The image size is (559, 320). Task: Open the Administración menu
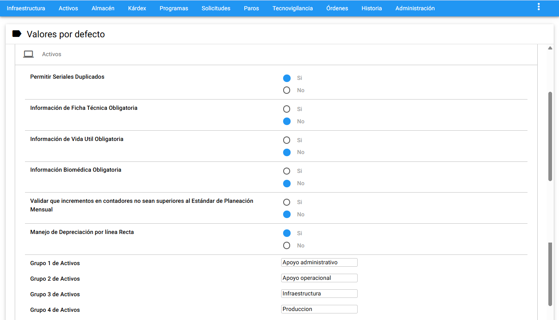tap(415, 8)
